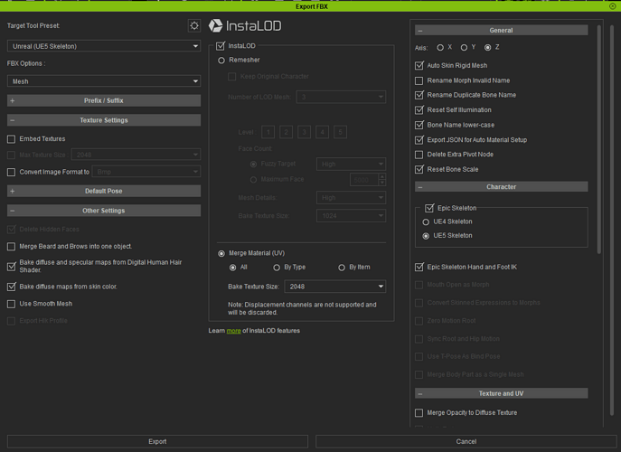Collapse the Texture and UV section

coord(501,393)
